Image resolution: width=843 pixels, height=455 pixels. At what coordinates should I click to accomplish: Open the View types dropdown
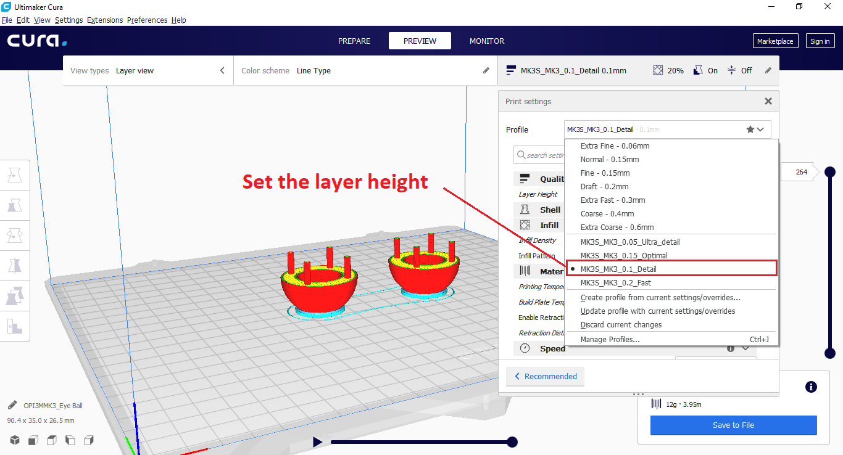coord(148,71)
